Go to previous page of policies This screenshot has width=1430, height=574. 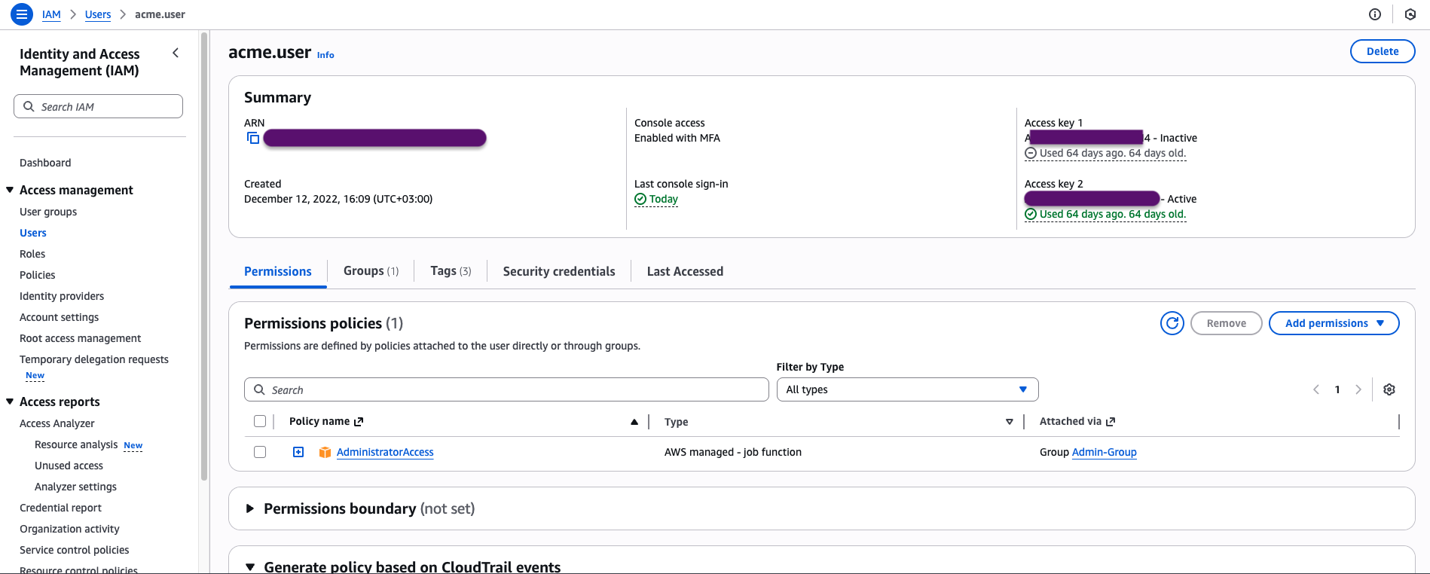[x=1316, y=389]
